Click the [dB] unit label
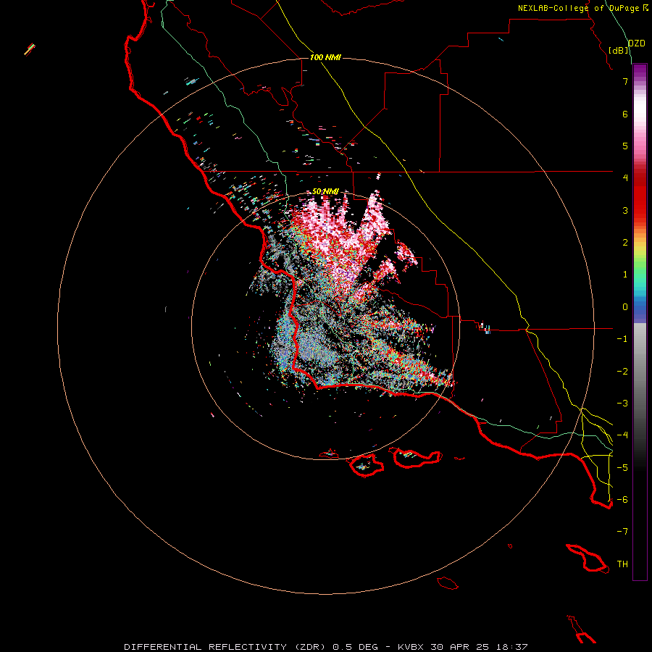The height and width of the screenshot is (652, 652). 619,50
